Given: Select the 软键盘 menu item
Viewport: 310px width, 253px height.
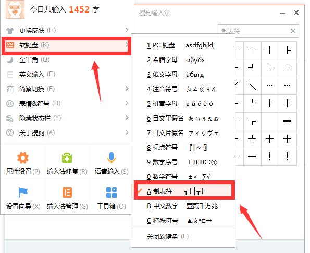Looking at the screenshot, I should point(66,45).
